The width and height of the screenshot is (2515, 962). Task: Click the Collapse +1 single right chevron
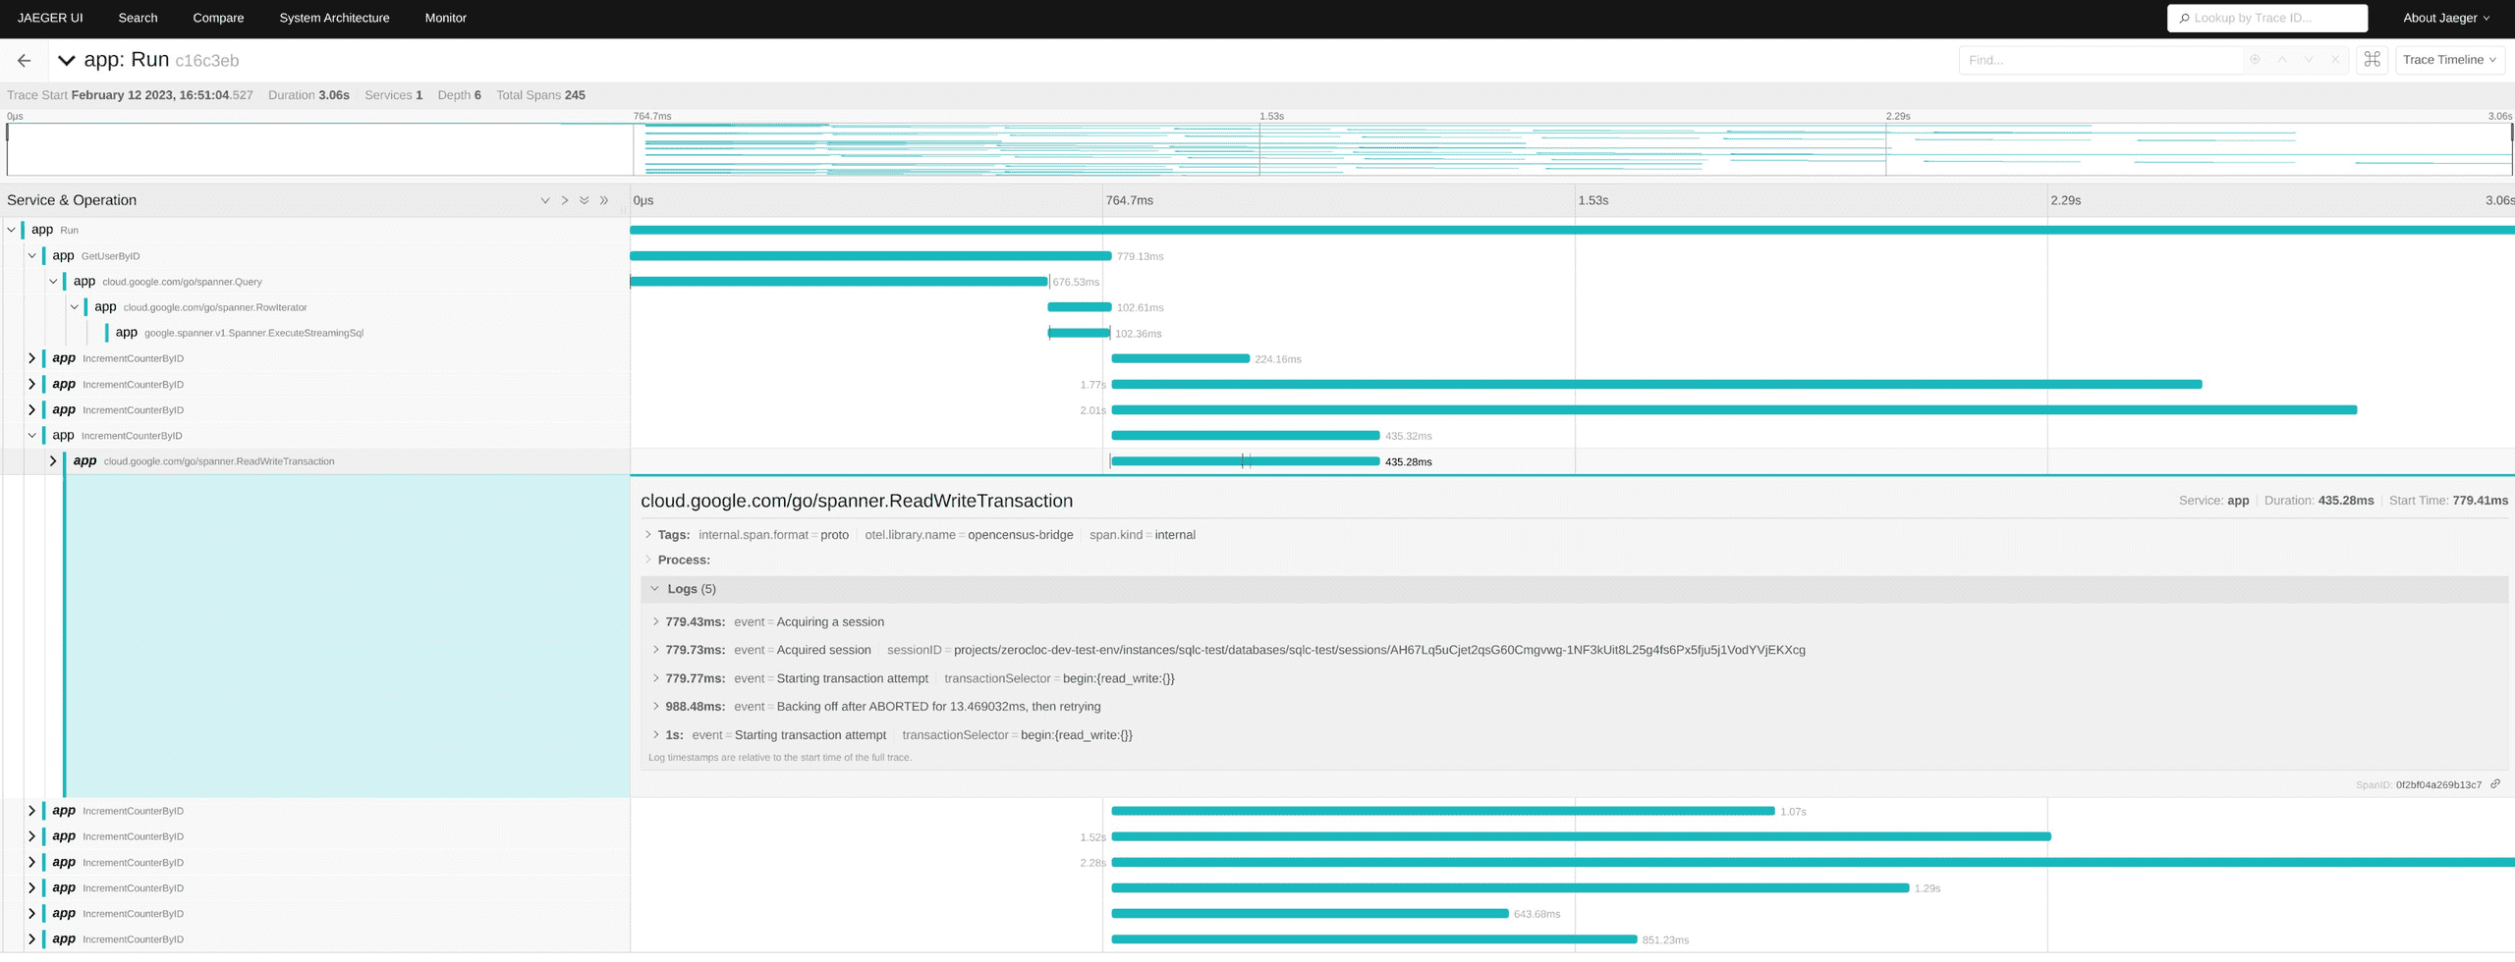point(565,200)
